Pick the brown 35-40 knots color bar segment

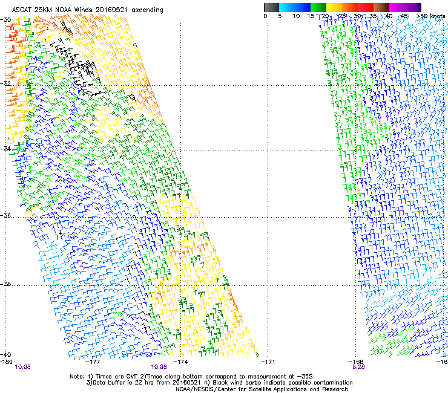click(x=381, y=7)
